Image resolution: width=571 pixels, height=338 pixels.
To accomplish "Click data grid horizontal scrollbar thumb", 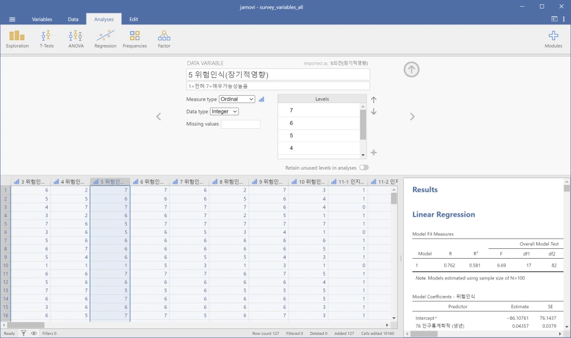I will pyautogui.click(x=26, y=325).
